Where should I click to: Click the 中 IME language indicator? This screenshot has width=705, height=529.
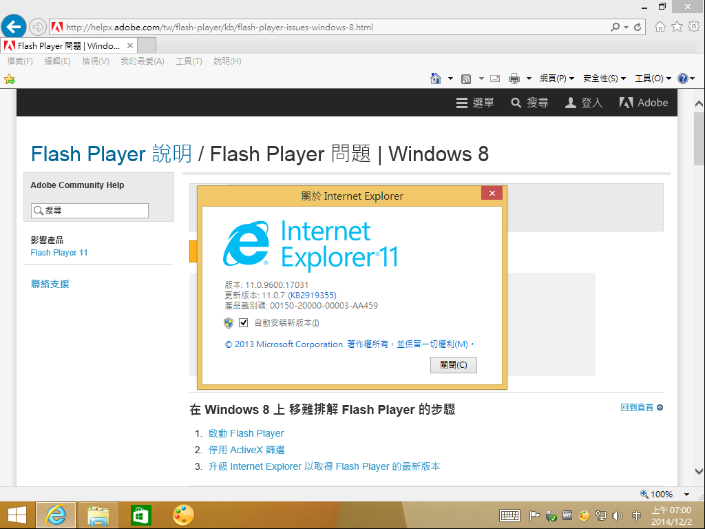click(636, 516)
